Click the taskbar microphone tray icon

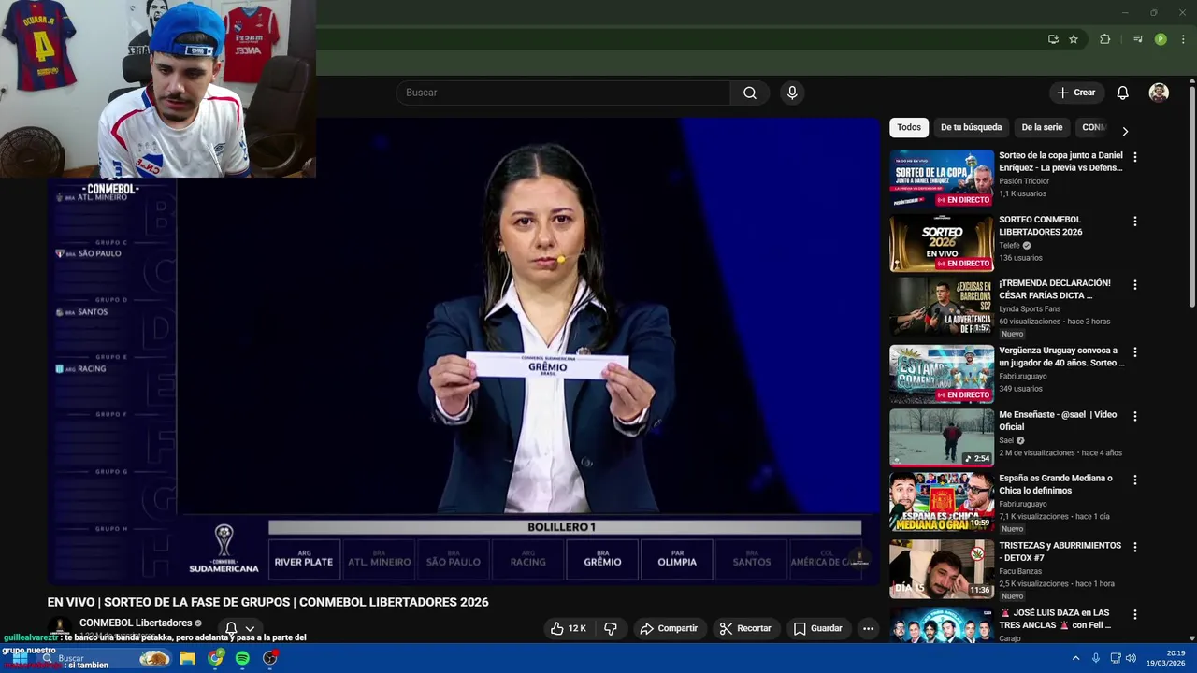(x=1096, y=658)
